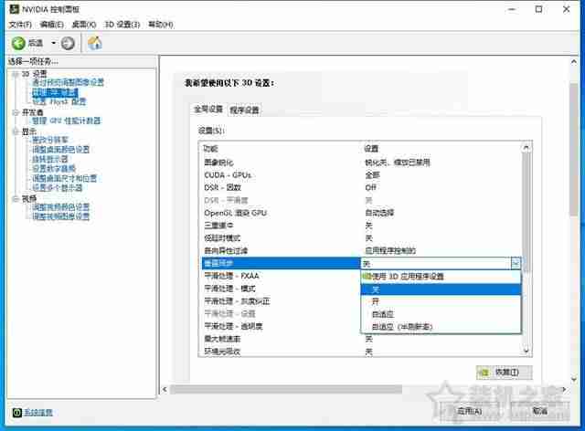Click the NVIDIA logo in title bar
This screenshot has width=585, height=431.
(x=14, y=8)
